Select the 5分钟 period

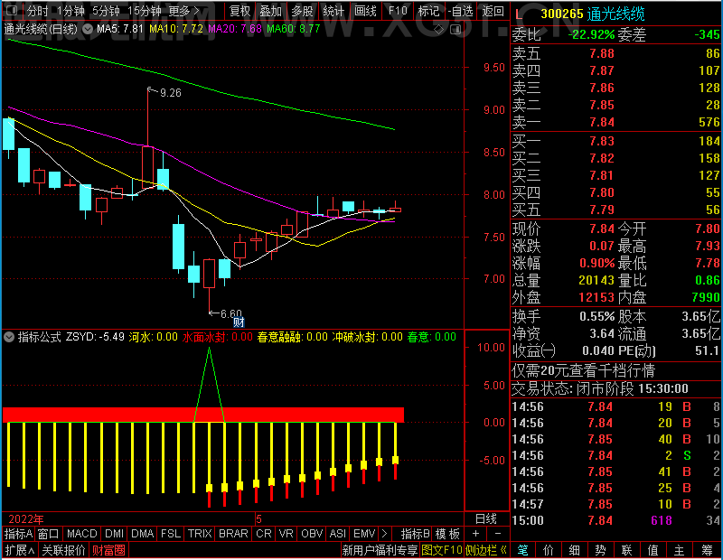106,11
